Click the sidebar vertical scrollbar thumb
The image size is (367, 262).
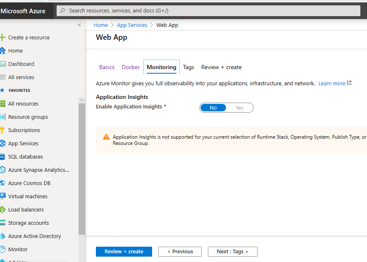coord(82,169)
